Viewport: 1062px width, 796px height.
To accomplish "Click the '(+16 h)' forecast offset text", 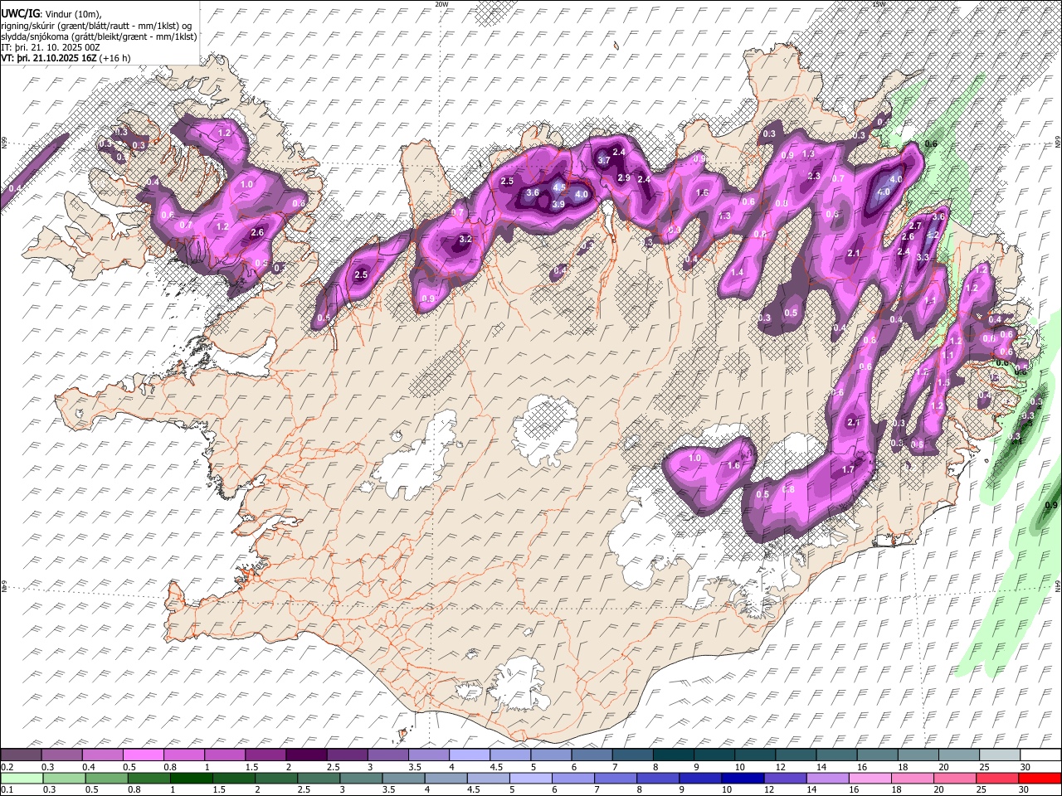I will (114, 58).
